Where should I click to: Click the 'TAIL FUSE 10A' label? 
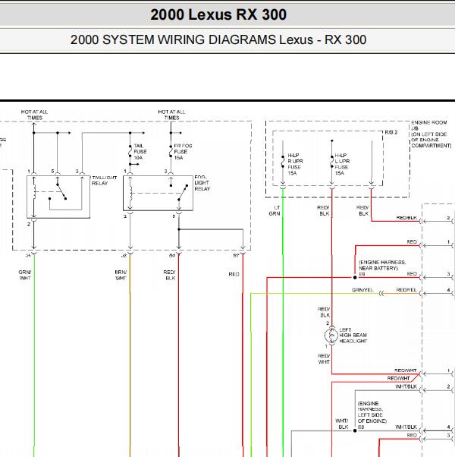tap(140, 152)
